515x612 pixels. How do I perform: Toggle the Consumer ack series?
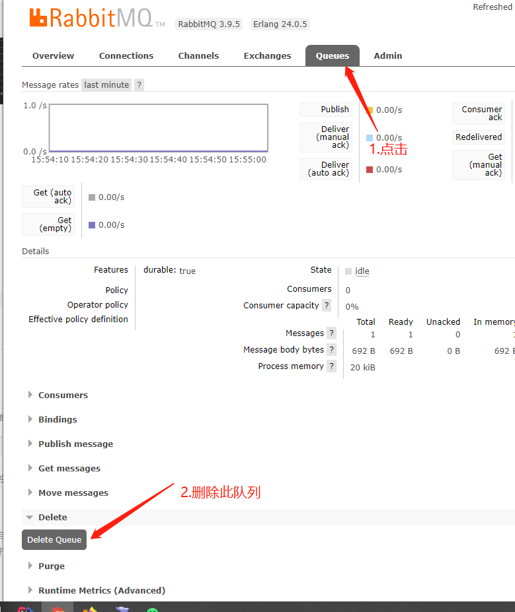(x=479, y=113)
